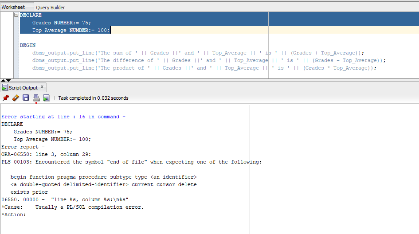This screenshot has width=419, height=234.
Task: Switch to the Worksheet tab
Action: (x=13, y=7)
